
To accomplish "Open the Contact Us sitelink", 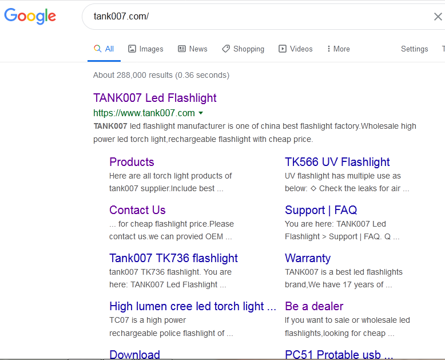I will point(137,210).
